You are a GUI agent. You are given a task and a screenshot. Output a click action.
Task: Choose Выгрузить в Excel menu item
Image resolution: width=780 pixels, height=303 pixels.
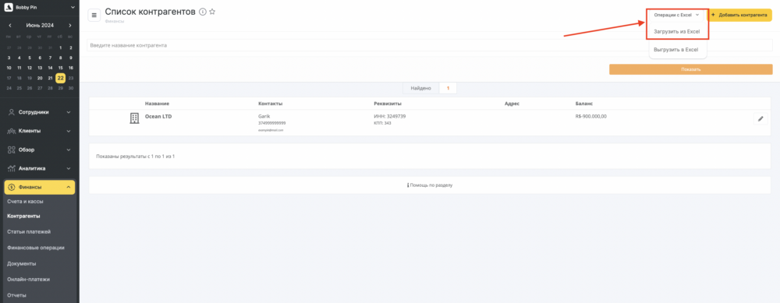[x=676, y=50]
